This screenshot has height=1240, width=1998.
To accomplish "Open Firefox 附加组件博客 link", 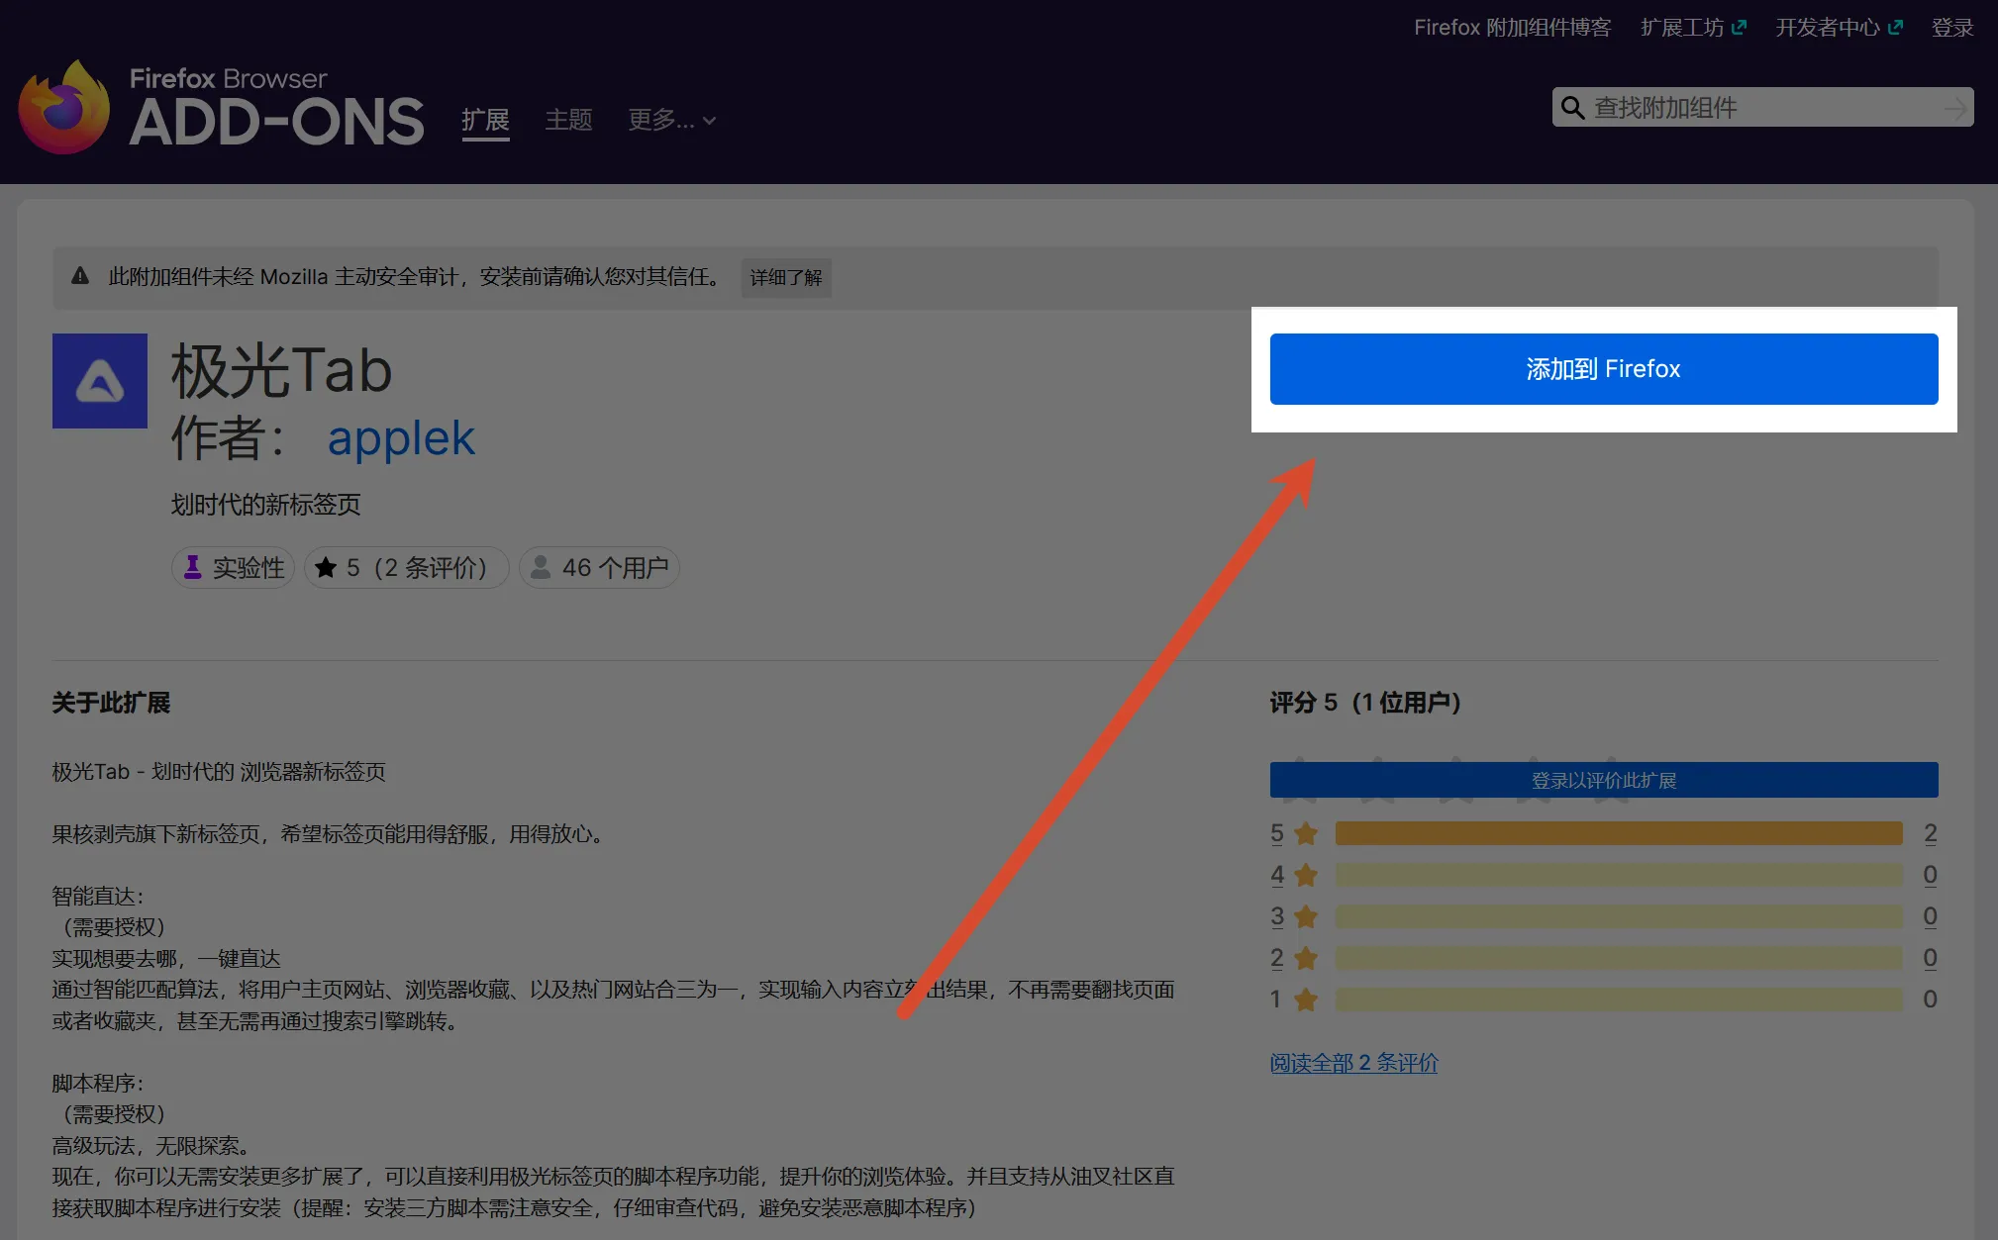I will (1512, 28).
